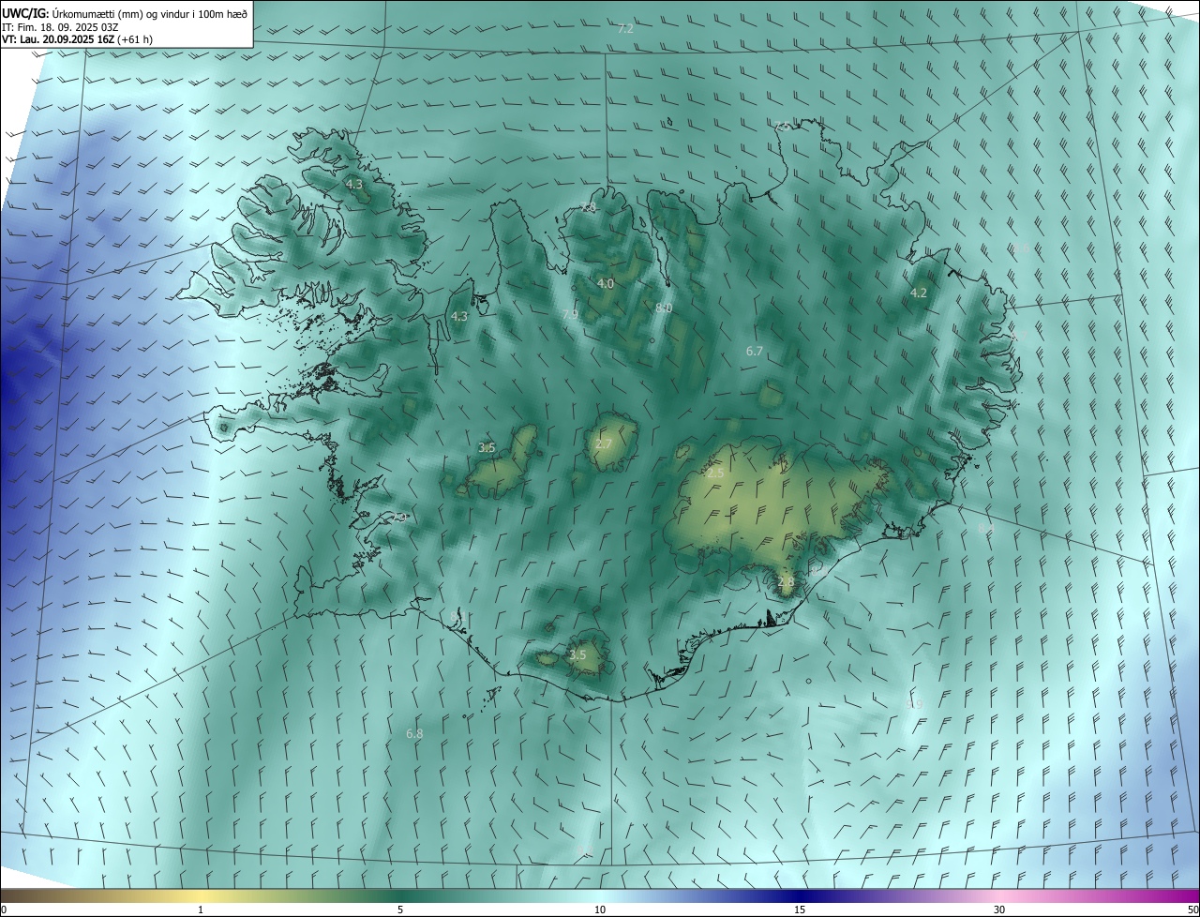Screen dimensions: 1200x917
Task: Click the 6.8 value over the southwest ocean
Action: 414,733
